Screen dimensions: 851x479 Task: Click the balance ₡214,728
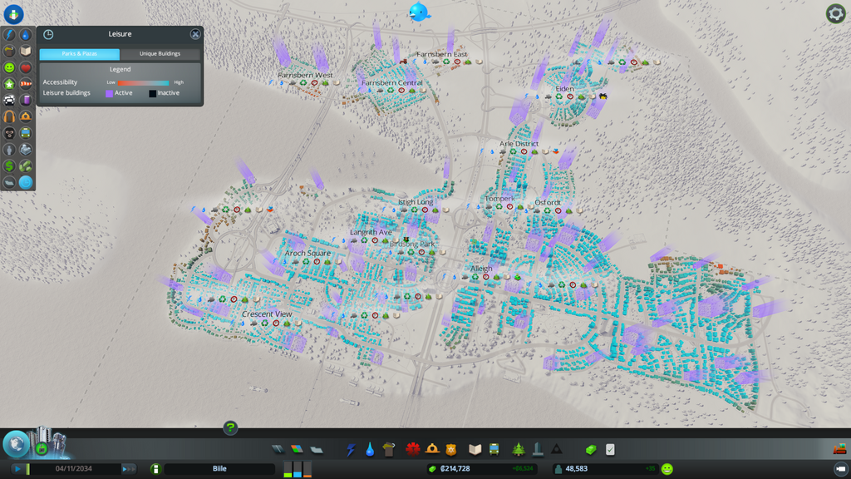455,469
